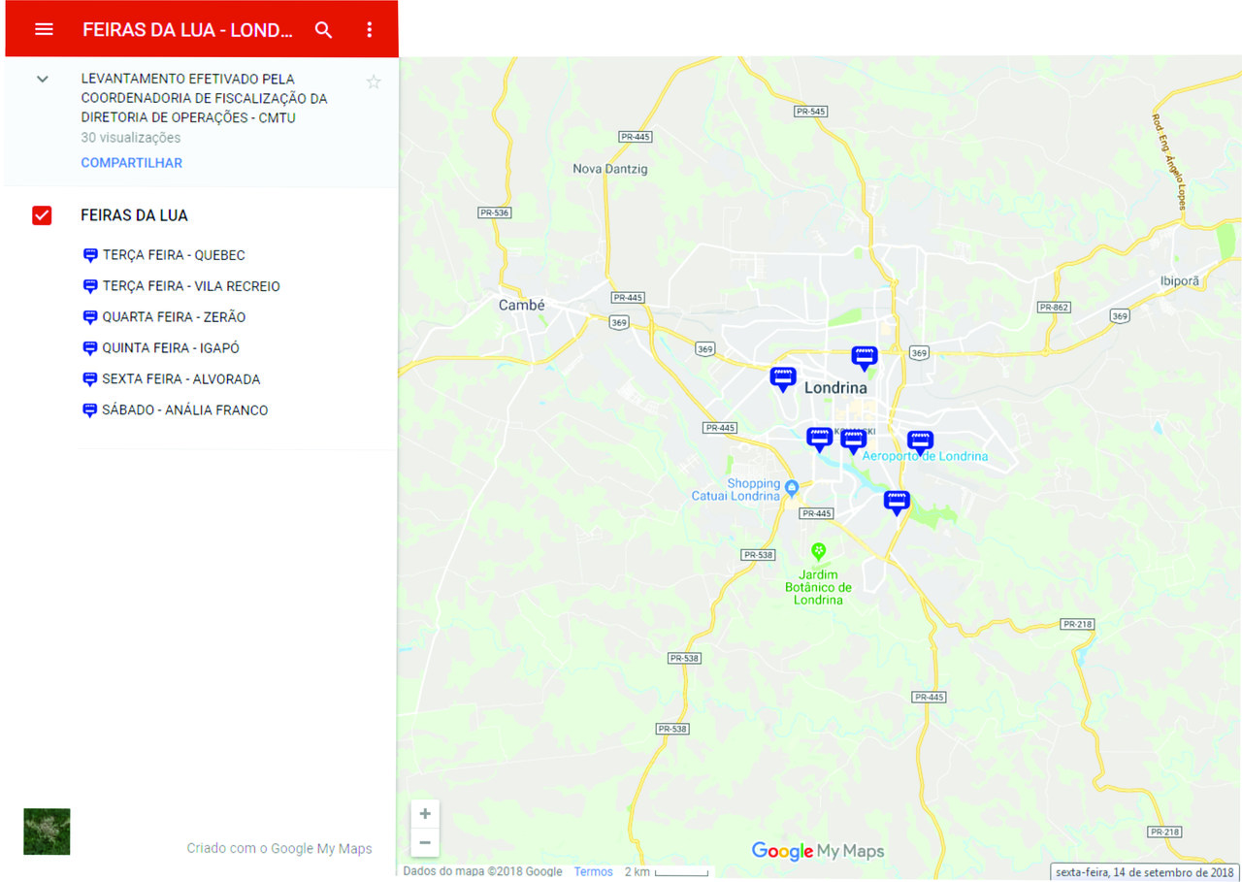Select the QUINTA FEIRA - IGAPÓ marker icon
Viewport: 1242px width, 882px height.
click(89, 347)
